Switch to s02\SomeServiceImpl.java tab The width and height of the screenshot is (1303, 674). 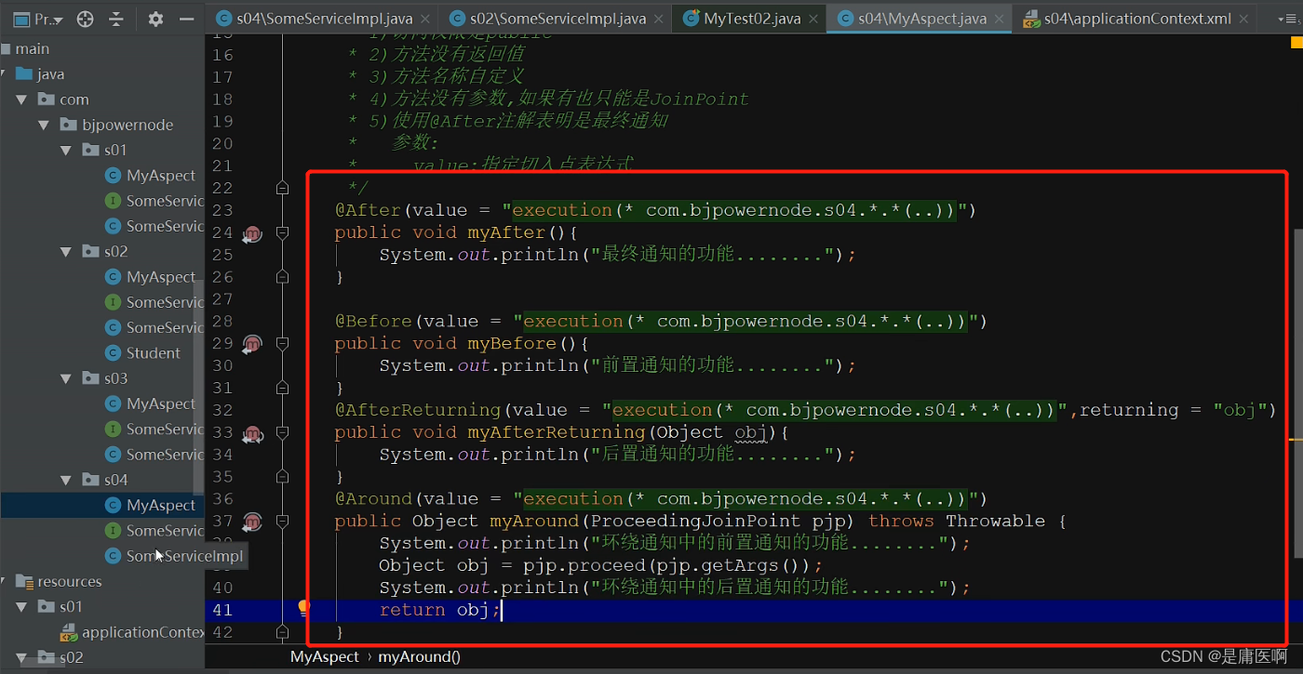click(557, 19)
